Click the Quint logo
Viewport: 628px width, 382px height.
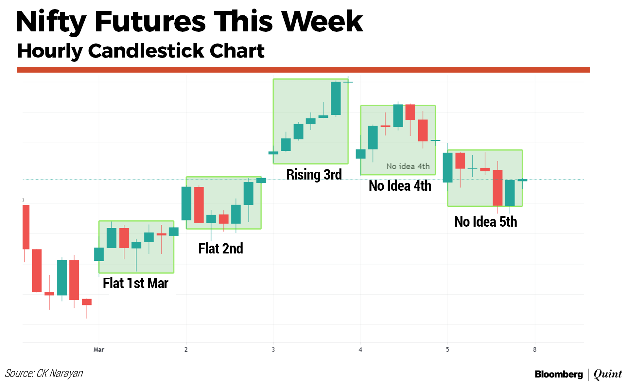tap(607, 374)
